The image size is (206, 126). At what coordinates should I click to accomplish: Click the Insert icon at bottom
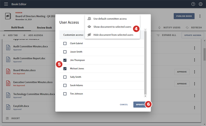[7, 118]
